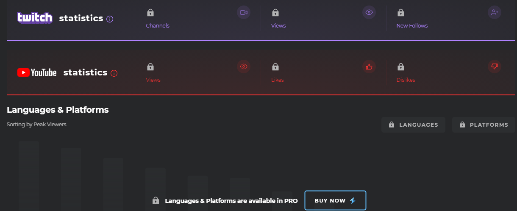Open the YouTube Dislikes label
Viewport: 517px width, 211px height.
click(x=406, y=80)
